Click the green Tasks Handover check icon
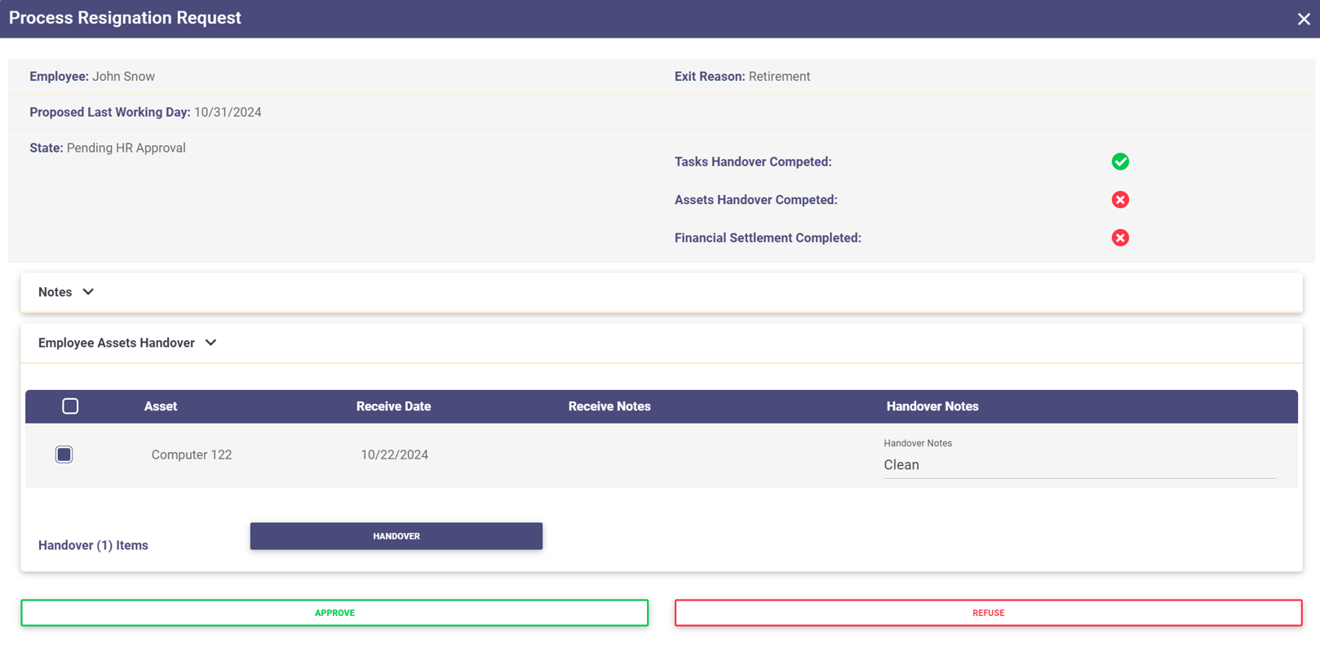Image resolution: width=1320 pixels, height=665 pixels. point(1120,162)
